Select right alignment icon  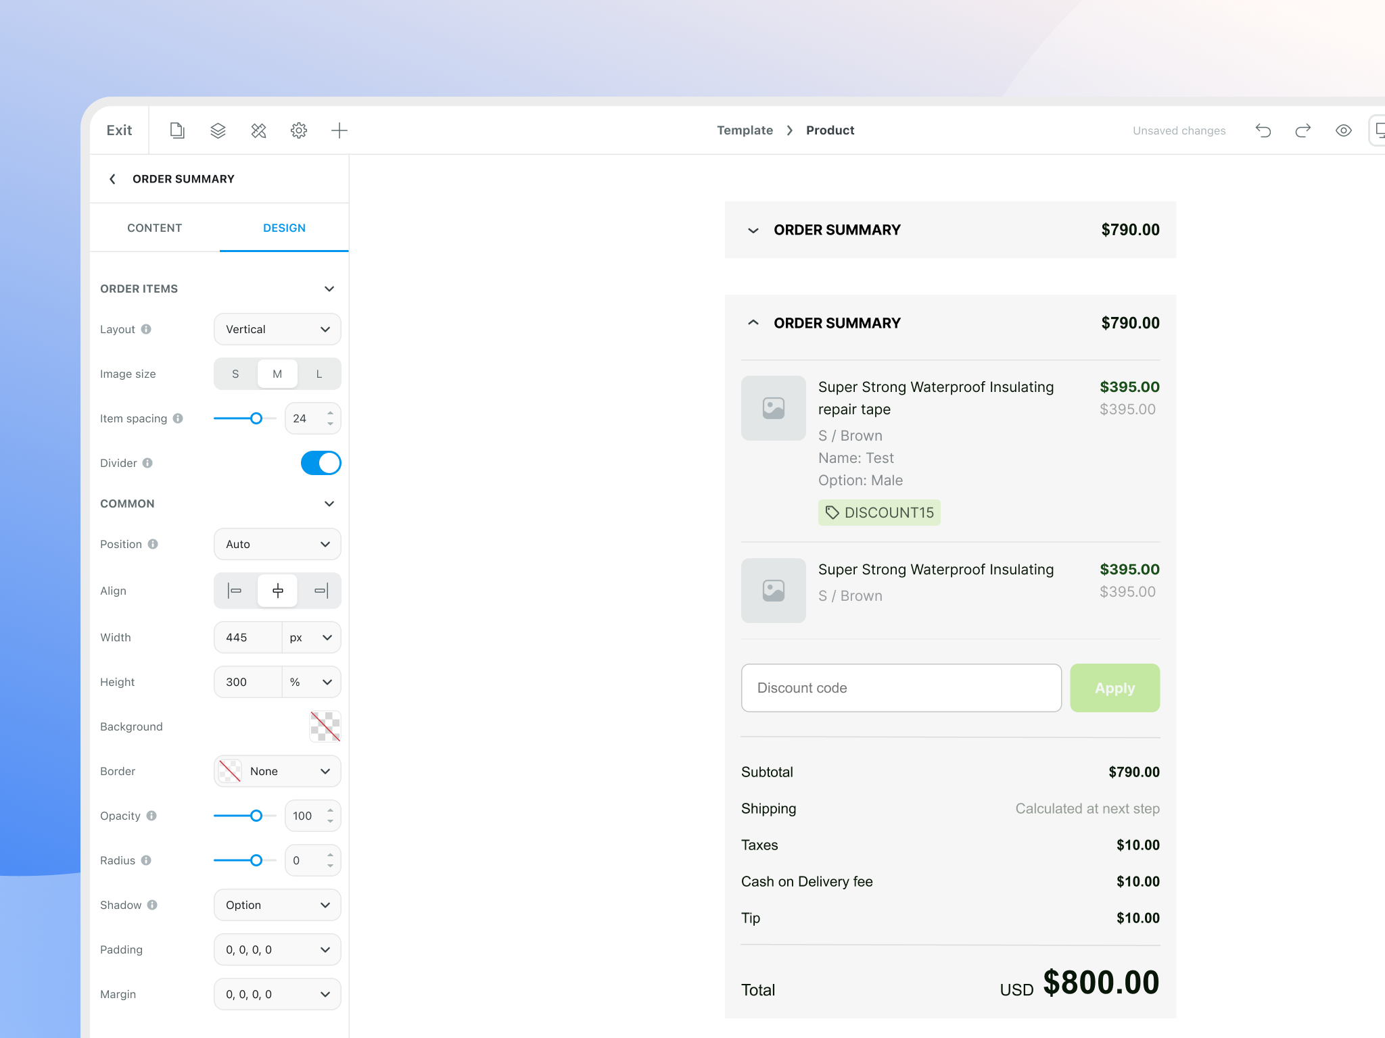(x=320, y=591)
